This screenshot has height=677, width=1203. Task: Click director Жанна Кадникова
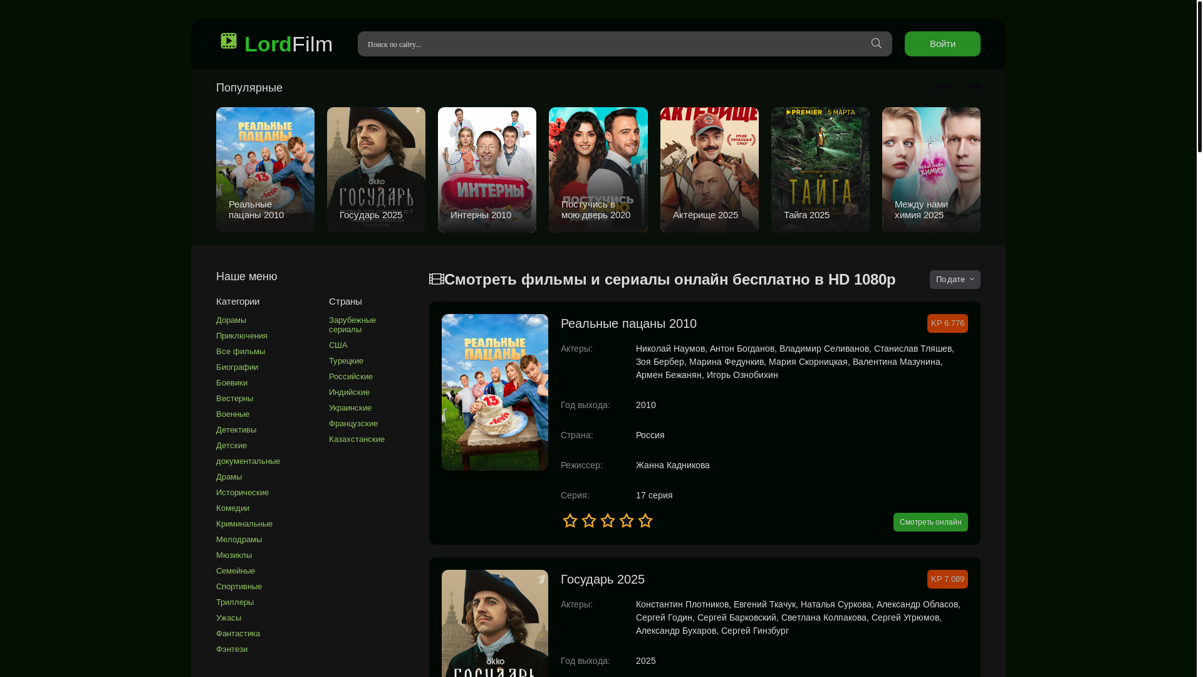click(x=673, y=465)
